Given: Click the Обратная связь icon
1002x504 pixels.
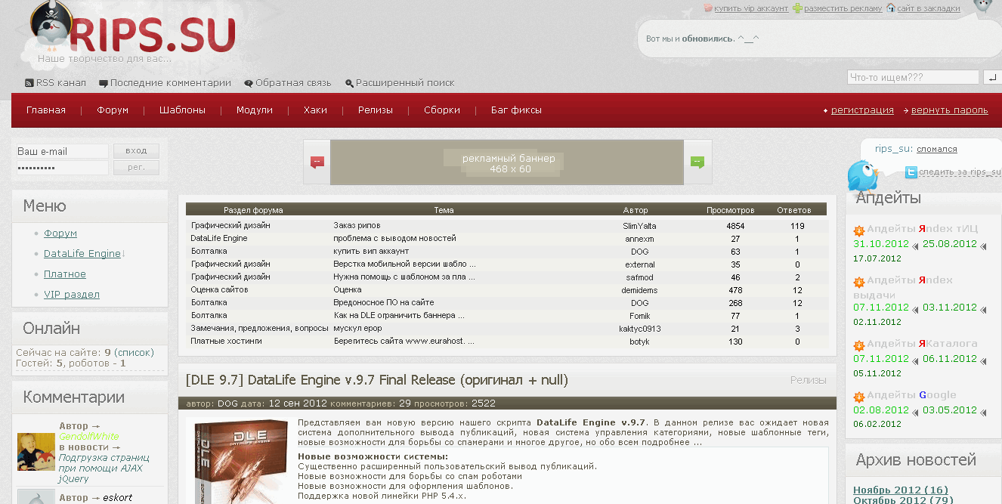Looking at the screenshot, I should click(249, 83).
